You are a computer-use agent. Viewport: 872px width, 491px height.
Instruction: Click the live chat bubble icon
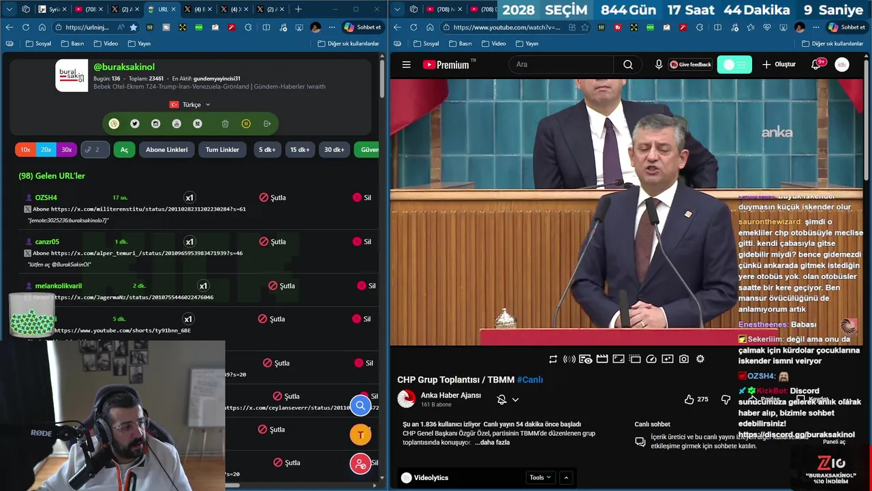[640, 442]
